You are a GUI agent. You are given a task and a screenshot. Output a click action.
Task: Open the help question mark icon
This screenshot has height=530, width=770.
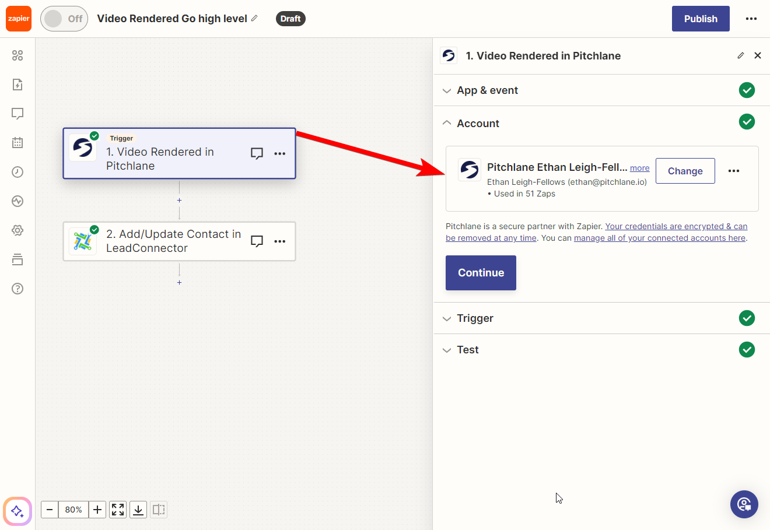click(17, 289)
